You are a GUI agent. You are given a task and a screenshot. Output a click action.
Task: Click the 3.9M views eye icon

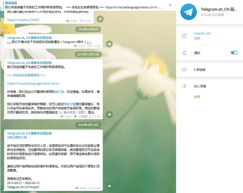click(67, 21)
